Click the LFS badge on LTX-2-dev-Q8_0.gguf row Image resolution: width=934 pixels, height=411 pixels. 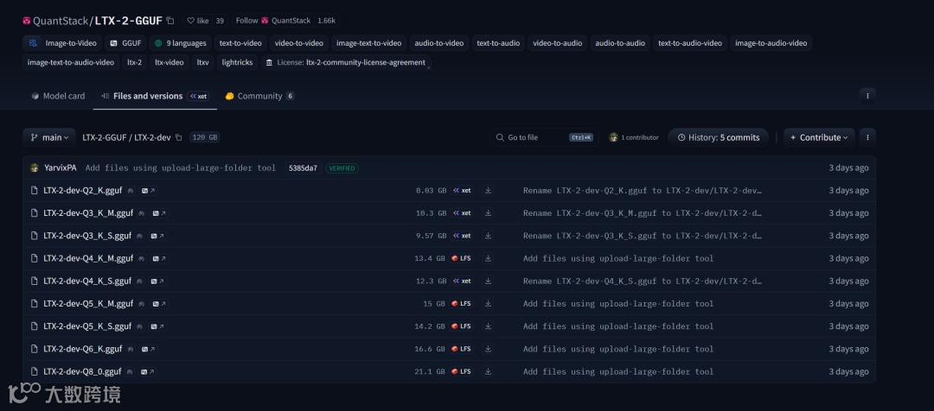pyautogui.click(x=461, y=371)
